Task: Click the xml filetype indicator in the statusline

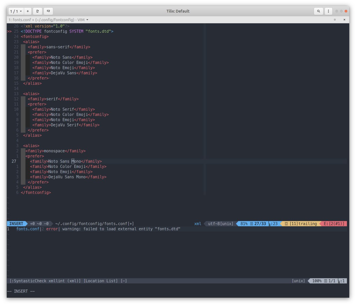Action: pyautogui.click(x=198, y=224)
